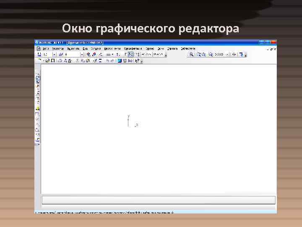
Task: Open the standard toolbar options chevron
Action: coord(142,61)
